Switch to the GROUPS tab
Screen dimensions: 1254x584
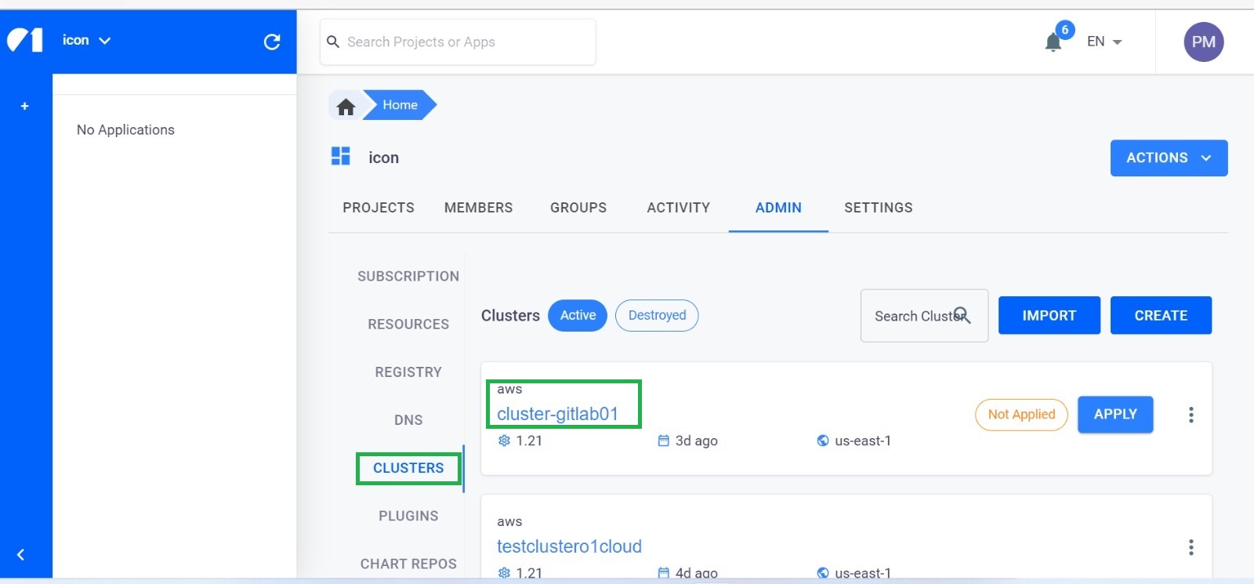coord(578,208)
